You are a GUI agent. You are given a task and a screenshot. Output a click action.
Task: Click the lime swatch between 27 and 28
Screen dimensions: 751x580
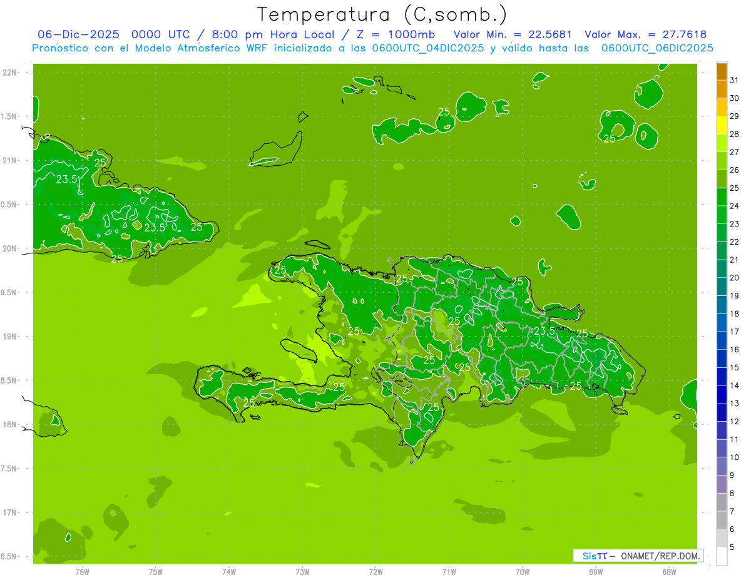tap(722, 143)
